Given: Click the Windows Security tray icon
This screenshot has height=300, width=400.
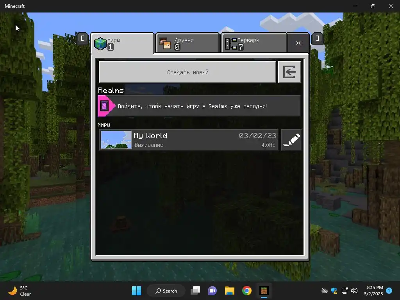Looking at the screenshot, I should (x=334, y=291).
